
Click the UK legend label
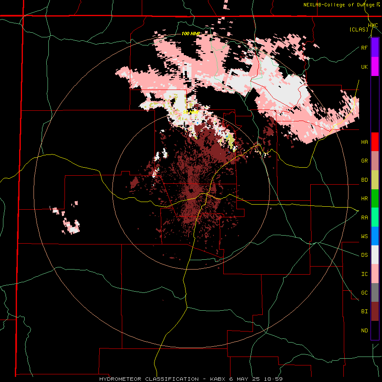(364, 67)
